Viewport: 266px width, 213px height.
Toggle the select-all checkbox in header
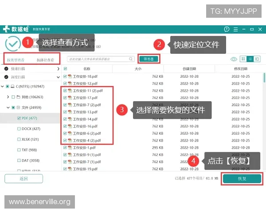(65, 69)
